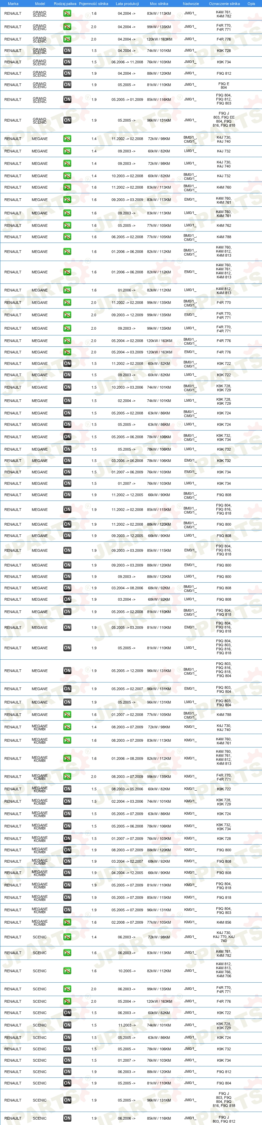
Task: Click petrol icon in Scenic 1.4 row
Action: click(x=67, y=937)
